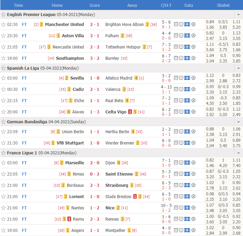Click the Sbobet column header
Viewport: 243px width, 236px height.
[x=223, y=5]
